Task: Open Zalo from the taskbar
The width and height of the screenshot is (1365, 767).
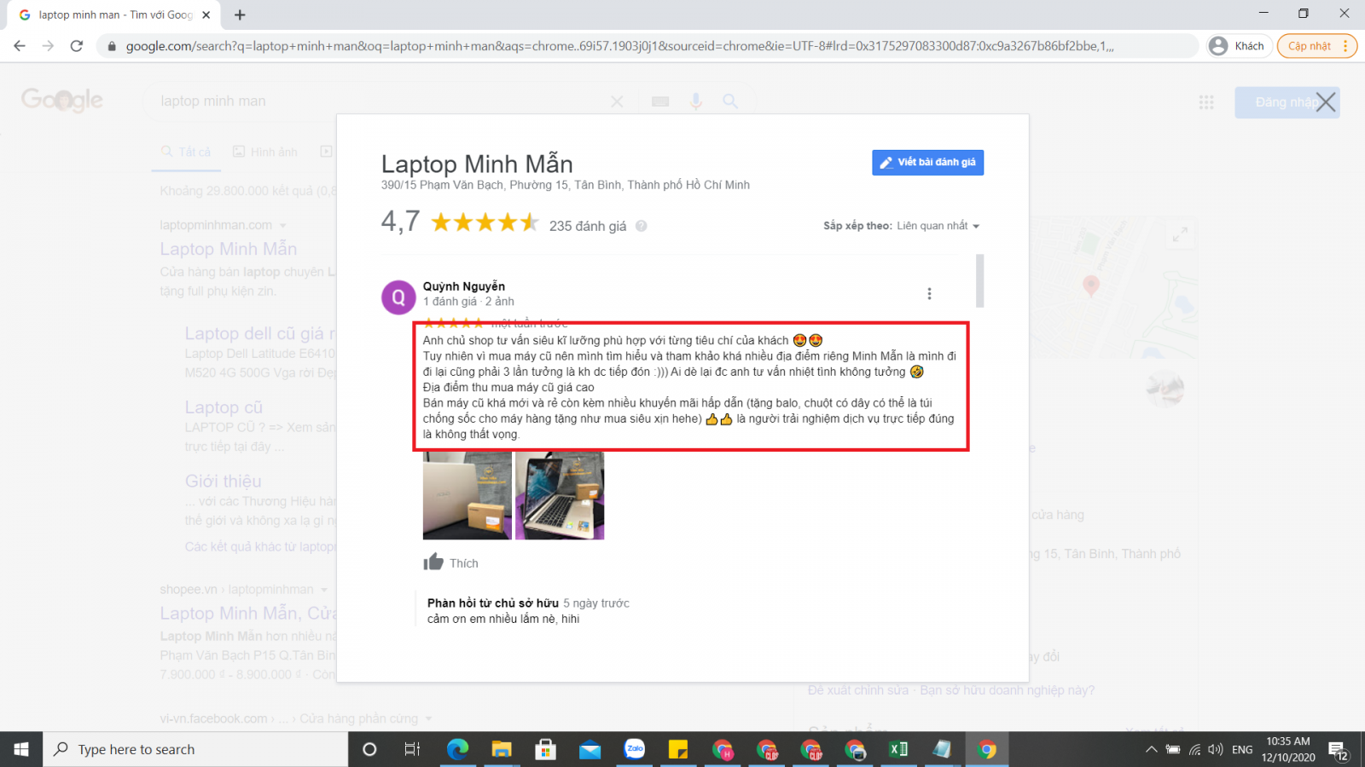Action: point(635,749)
